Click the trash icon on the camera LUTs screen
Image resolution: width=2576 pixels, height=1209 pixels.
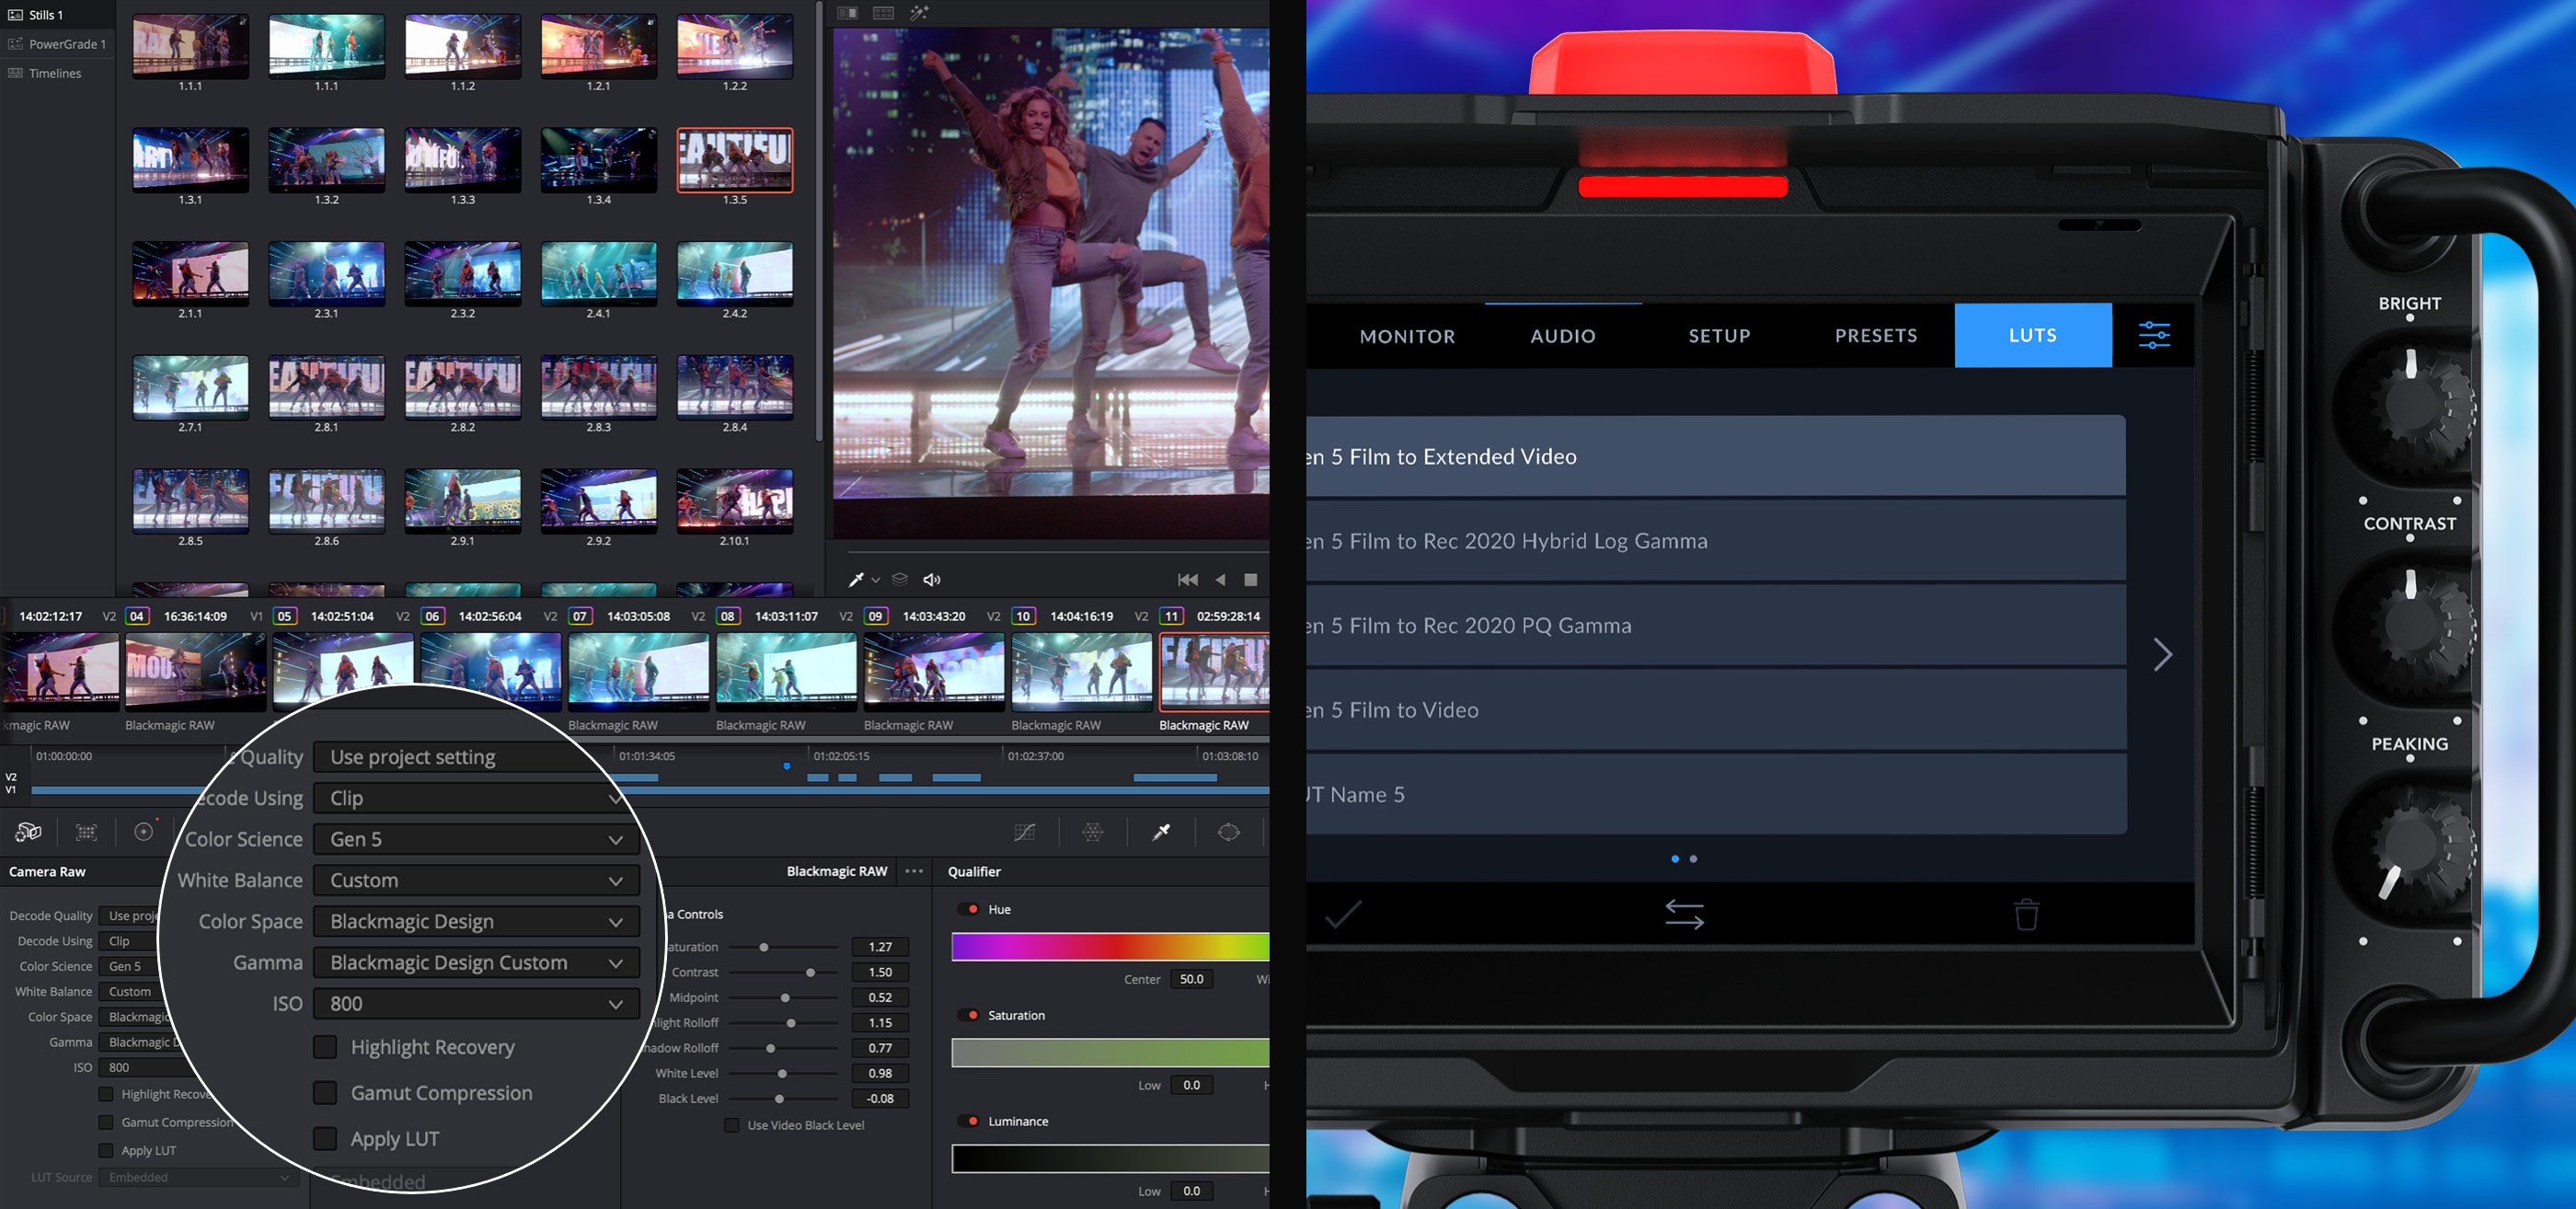[2027, 913]
